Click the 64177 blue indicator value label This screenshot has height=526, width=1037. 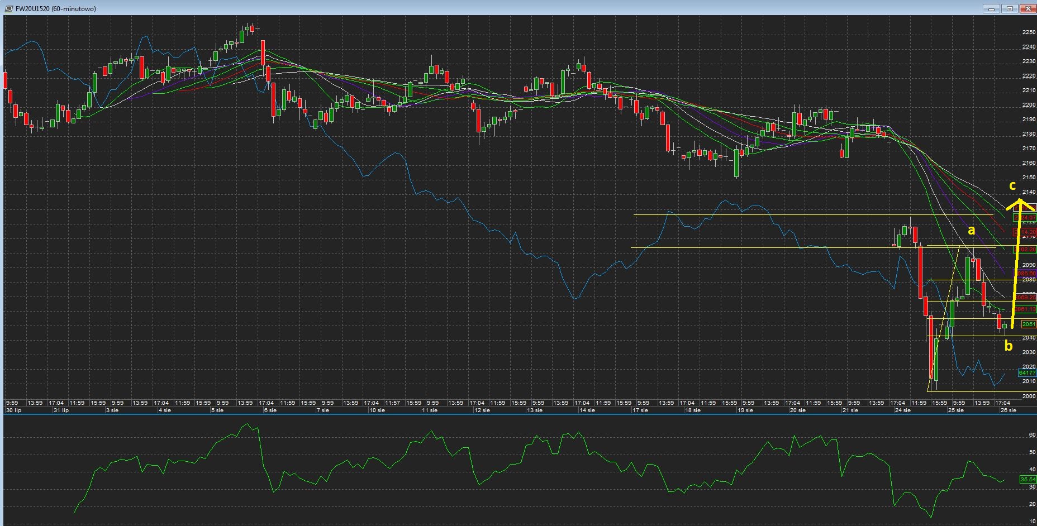tap(1027, 372)
